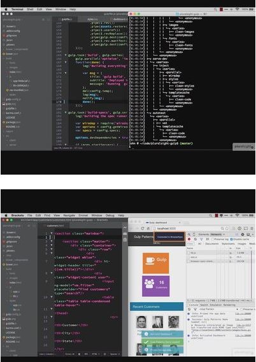This screenshot has height=362, width=256.
Task: Click the Live Preview lightning icon in Brackets
Action: click(125, 228)
